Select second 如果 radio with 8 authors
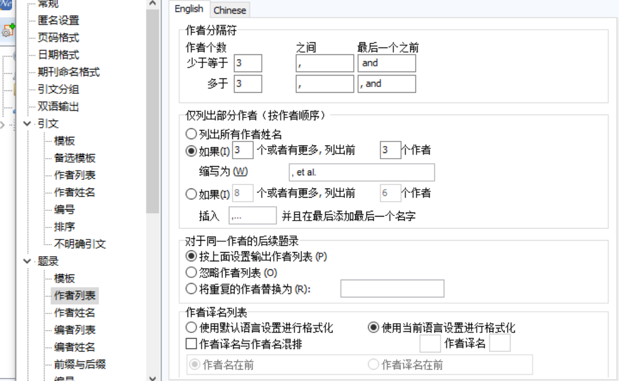 point(191,194)
